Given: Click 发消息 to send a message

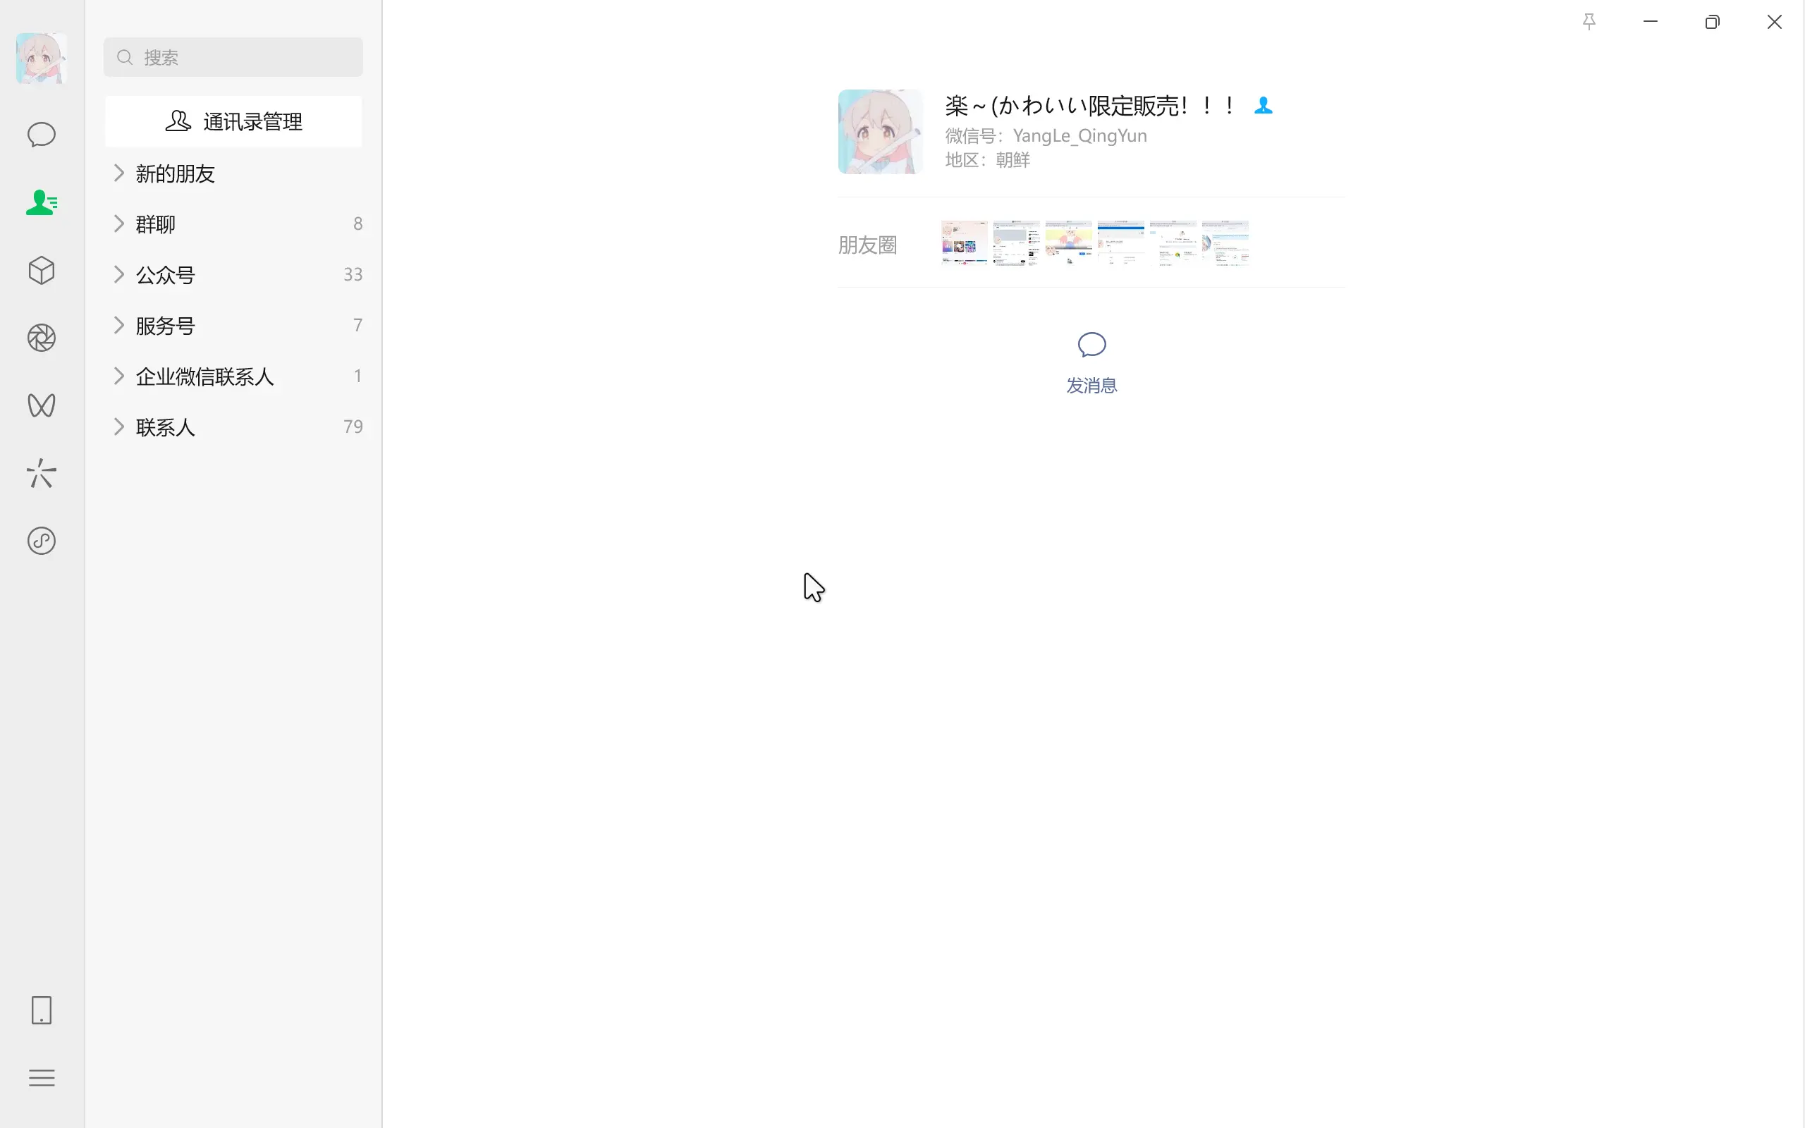Looking at the screenshot, I should [1091, 362].
